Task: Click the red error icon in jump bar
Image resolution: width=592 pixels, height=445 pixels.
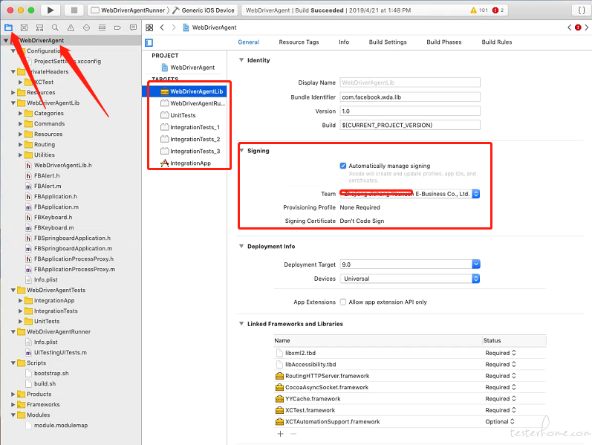Action: (x=578, y=27)
